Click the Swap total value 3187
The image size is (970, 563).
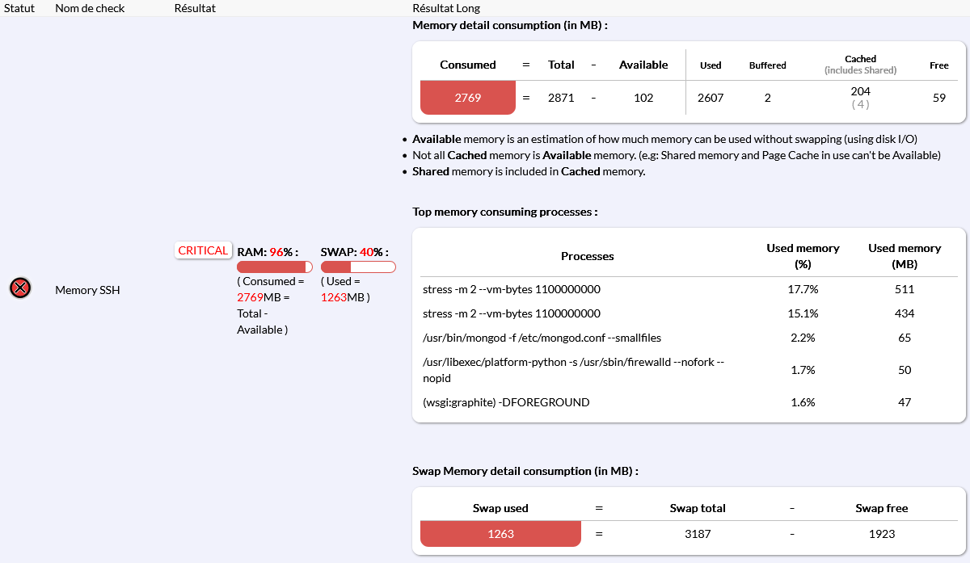(698, 534)
